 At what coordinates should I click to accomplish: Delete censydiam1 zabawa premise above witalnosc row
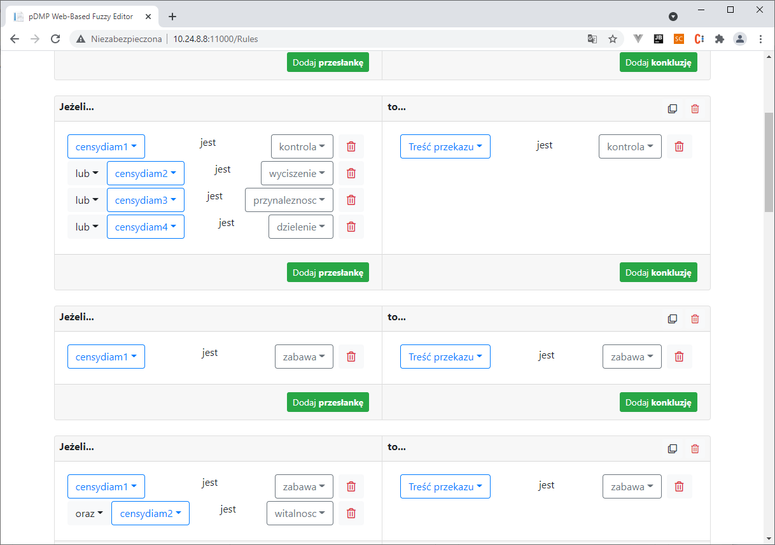351,486
